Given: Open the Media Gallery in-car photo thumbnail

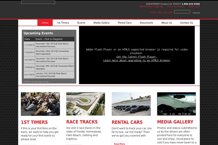Looking at the screenshot, I should 177,104.
